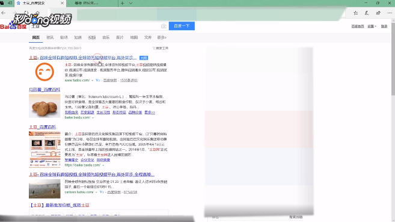Viewport: 395px width, 222px height.
Task: Open the 历史起源 sublink
Action: 87,113
